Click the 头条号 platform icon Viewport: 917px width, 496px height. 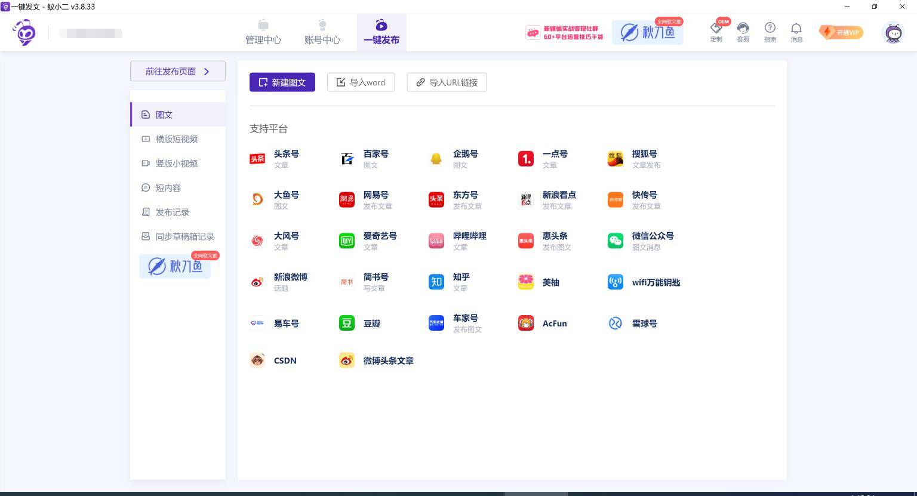(257, 159)
